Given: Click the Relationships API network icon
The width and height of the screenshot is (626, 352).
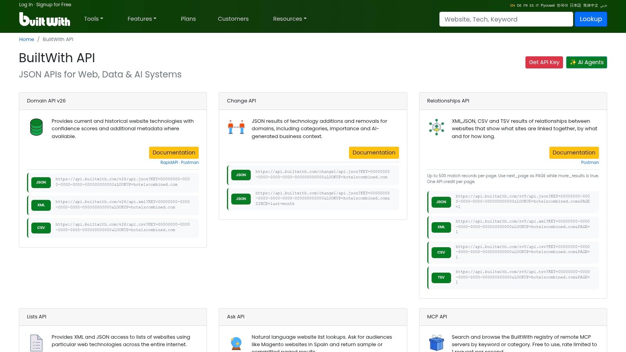Looking at the screenshot, I should click(437, 127).
